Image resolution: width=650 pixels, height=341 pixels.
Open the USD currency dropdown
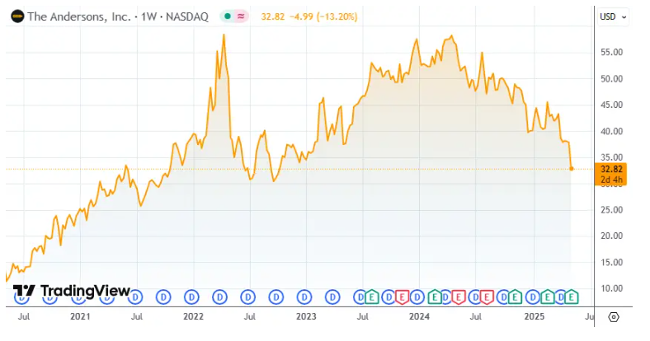(x=613, y=16)
